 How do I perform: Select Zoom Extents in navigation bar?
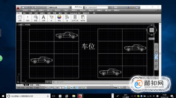pyautogui.click(x=156, y=56)
